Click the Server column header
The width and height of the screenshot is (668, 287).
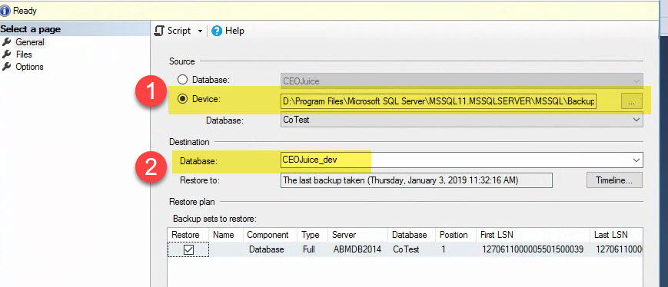click(x=358, y=235)
